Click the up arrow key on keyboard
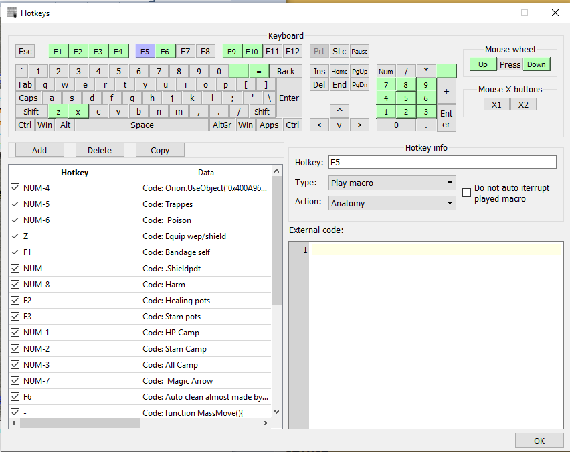Image resolution: width=570 pixels, height=452 pixels. [x=340, y=110]
